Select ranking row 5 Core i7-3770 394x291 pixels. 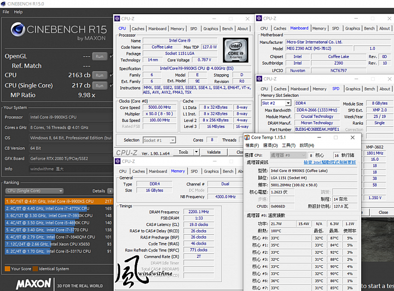coord(59,230)
